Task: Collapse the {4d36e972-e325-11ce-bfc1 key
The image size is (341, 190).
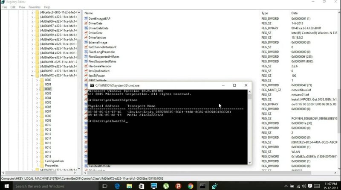Action: 32,76
